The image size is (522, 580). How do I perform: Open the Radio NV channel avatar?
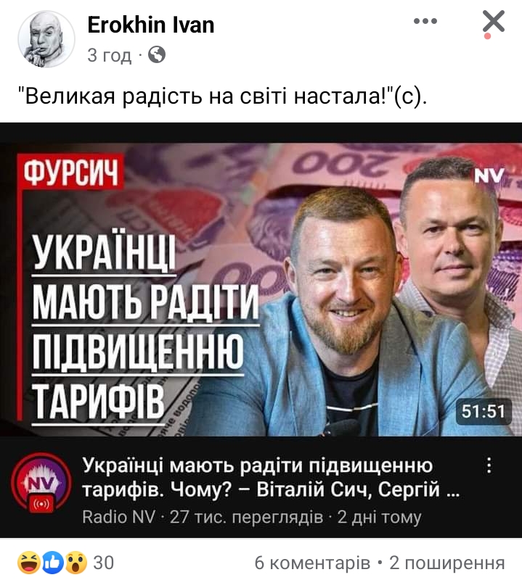pos(41,482)
